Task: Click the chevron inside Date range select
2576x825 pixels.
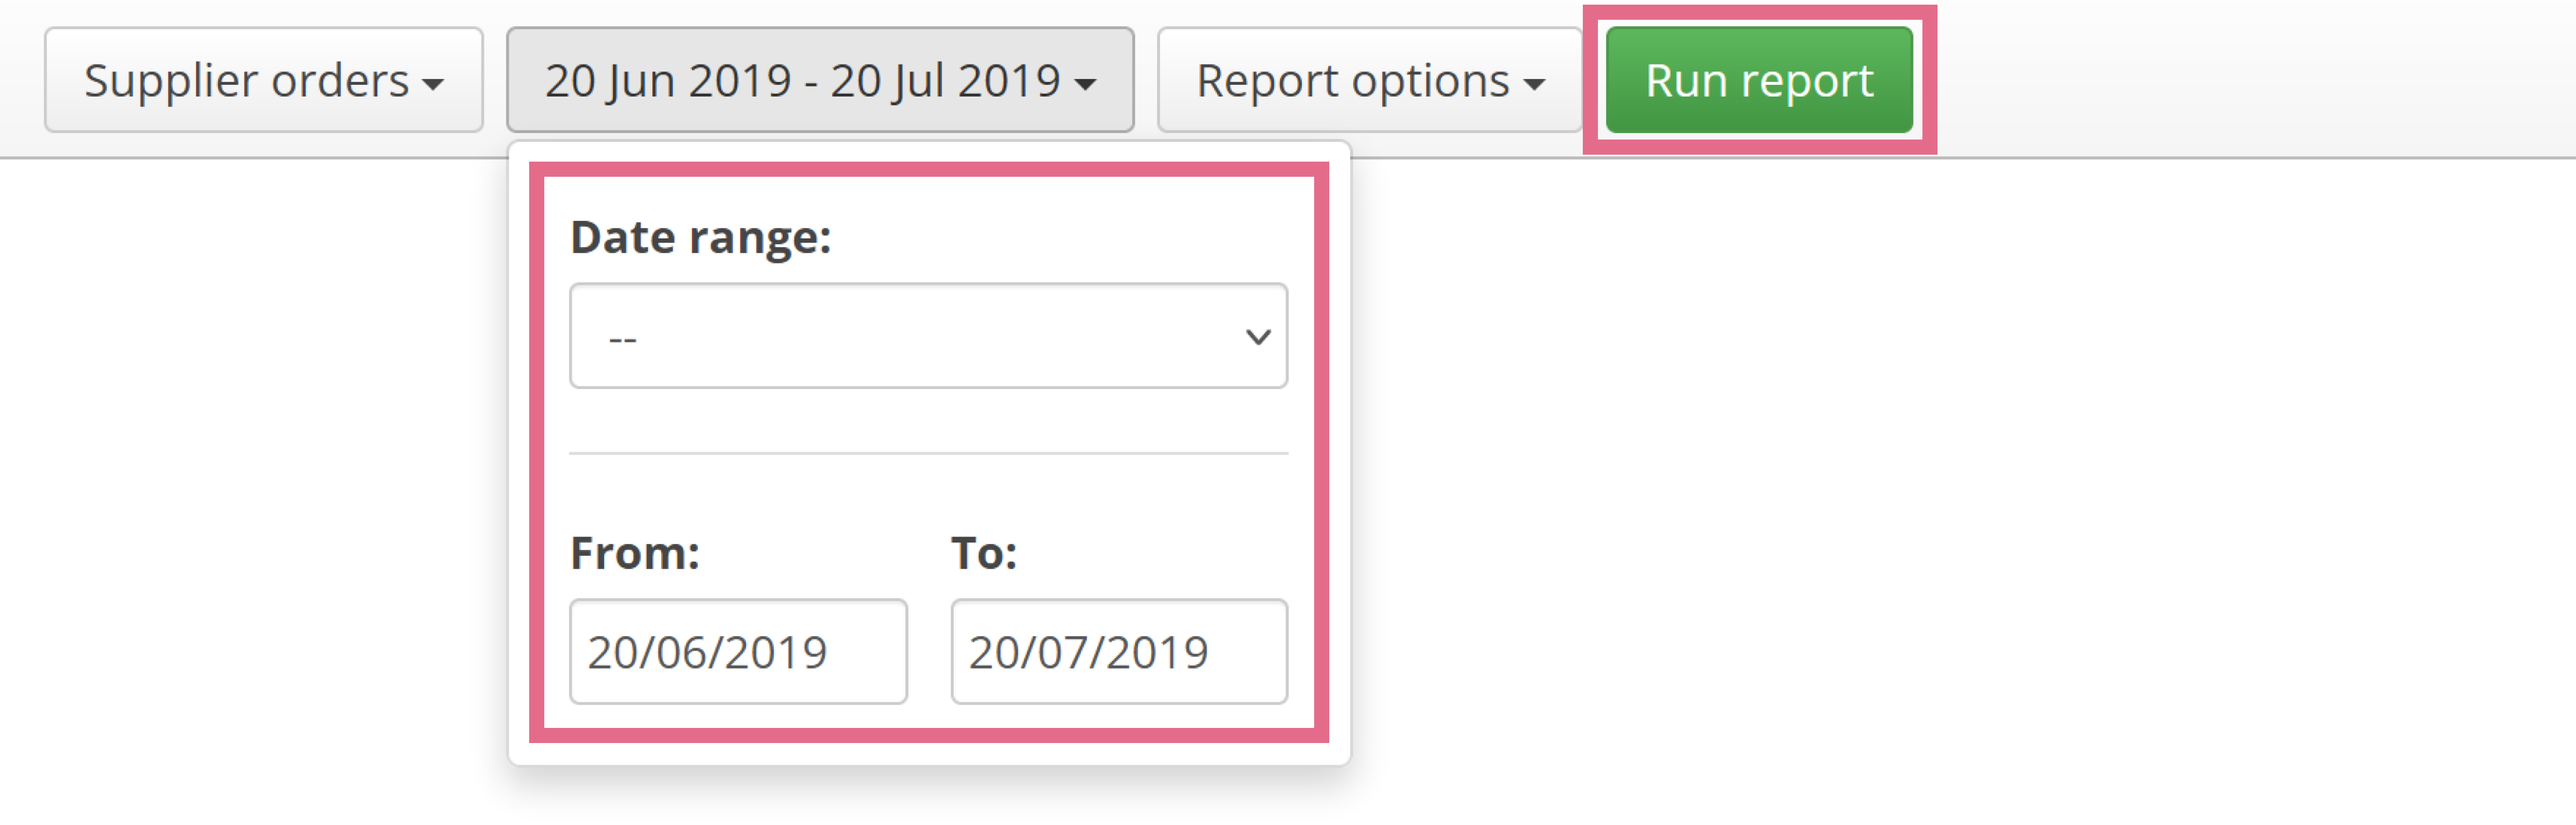Action: (x=1258, y=337)
